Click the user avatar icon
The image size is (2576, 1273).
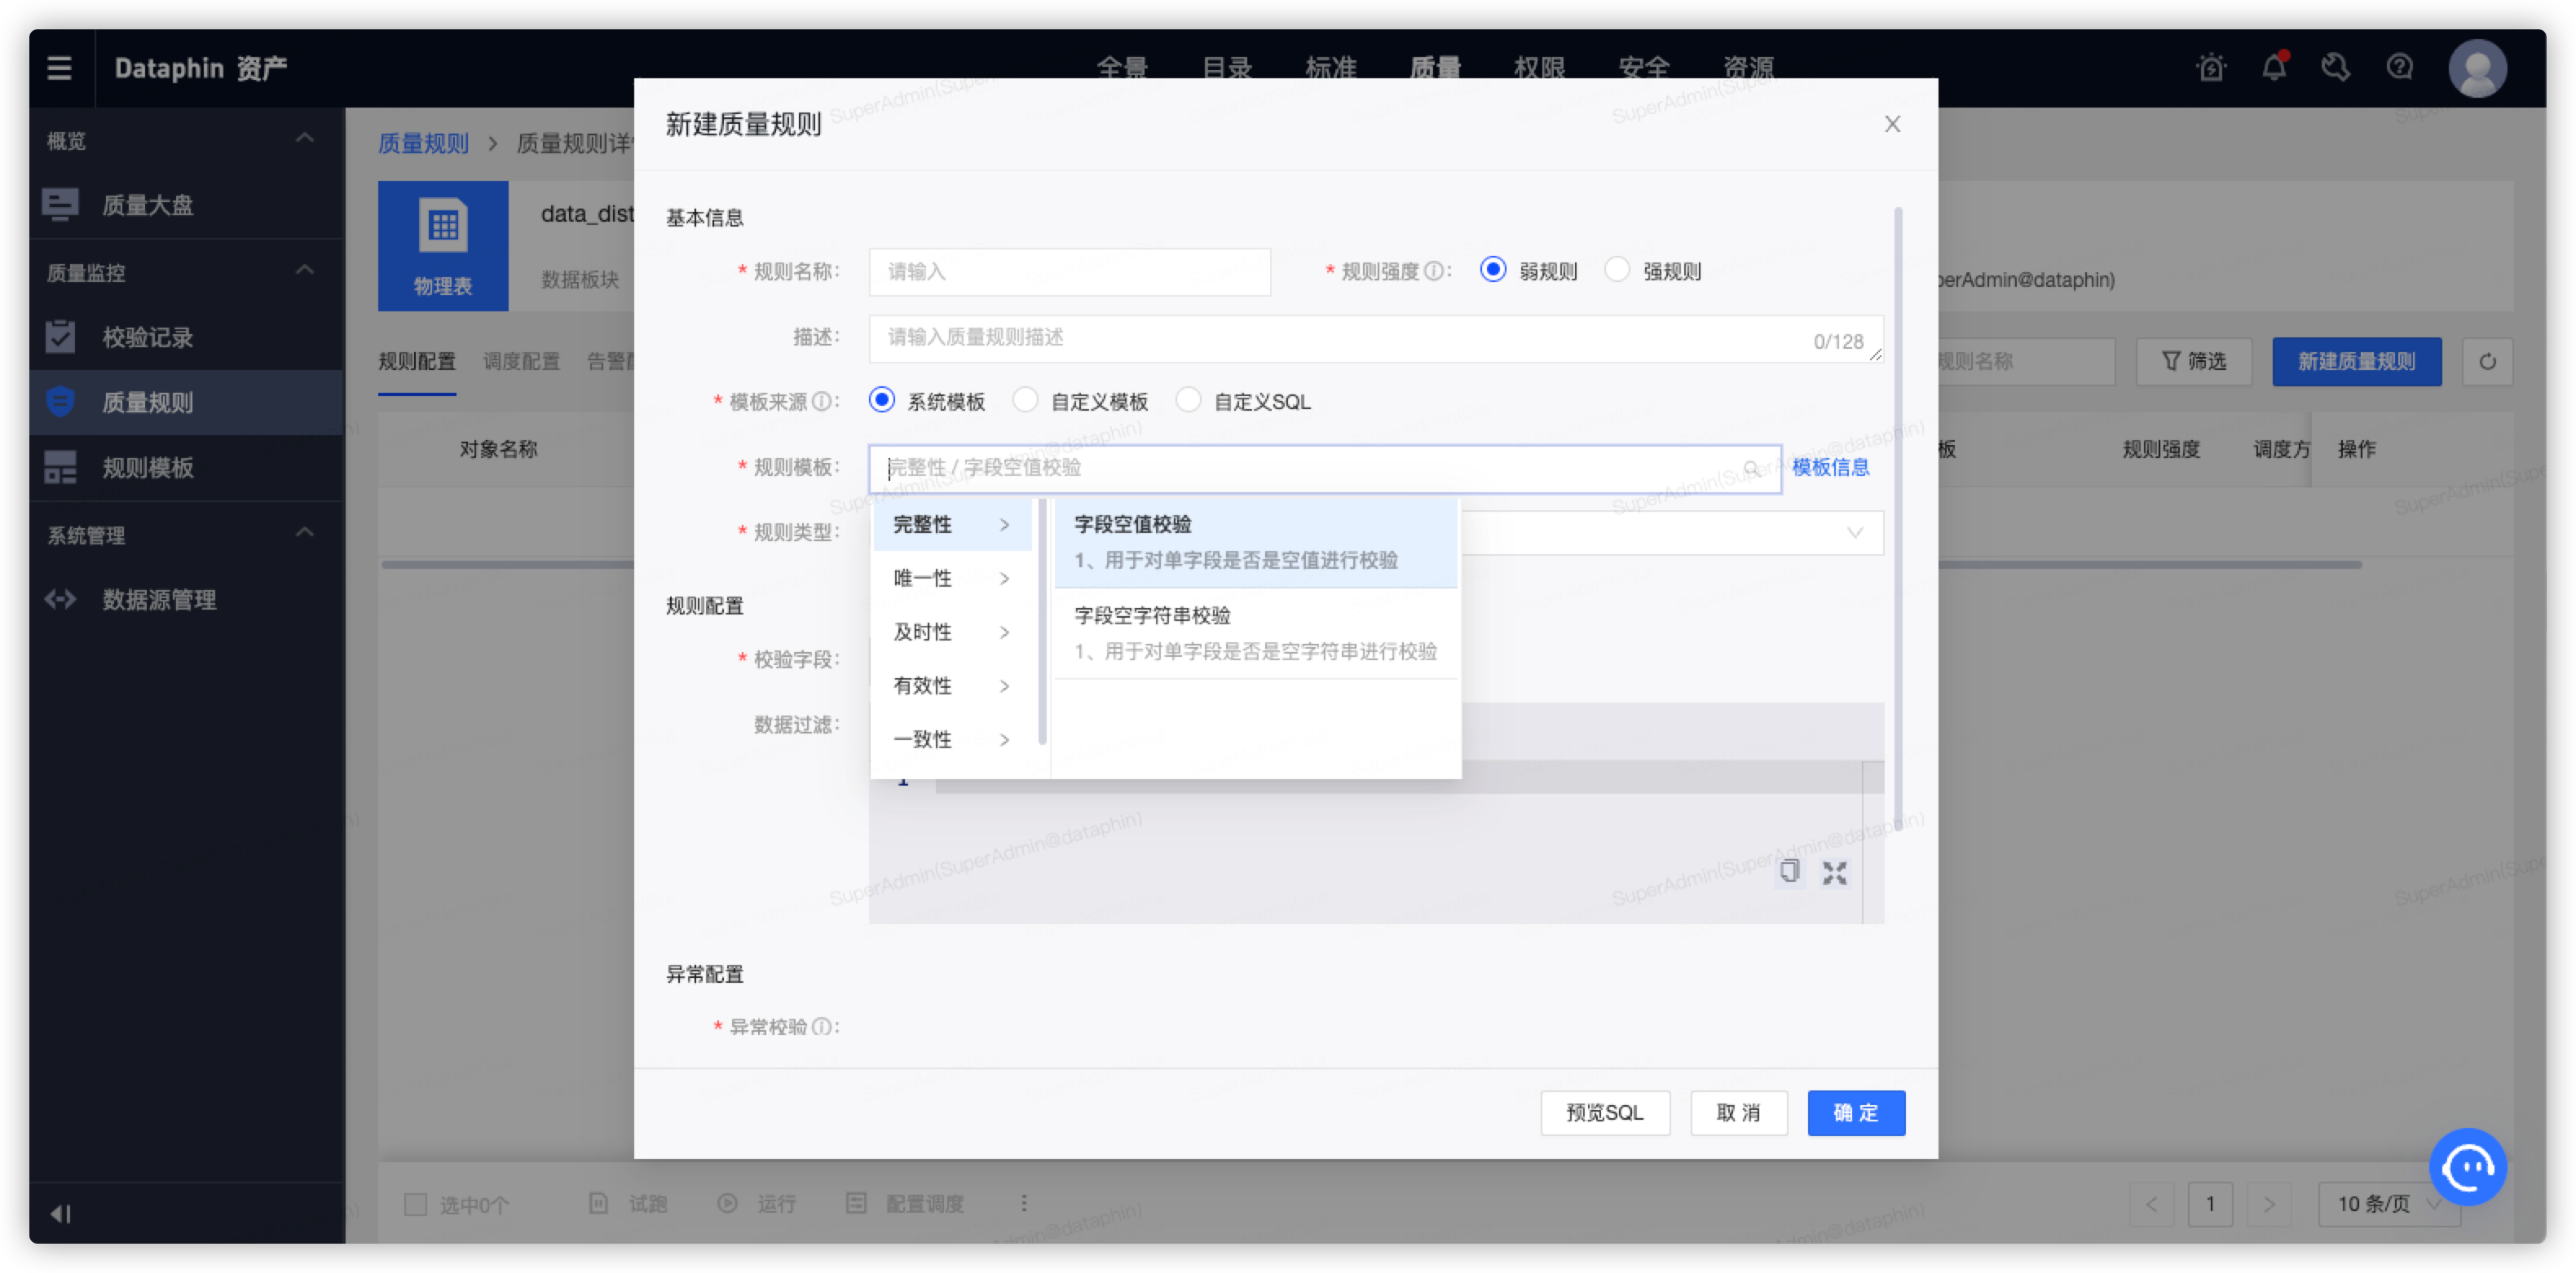(2476, 68)
